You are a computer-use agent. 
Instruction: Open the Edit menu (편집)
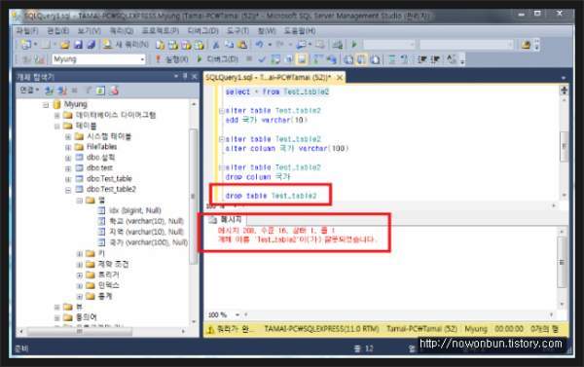(57, 30)
